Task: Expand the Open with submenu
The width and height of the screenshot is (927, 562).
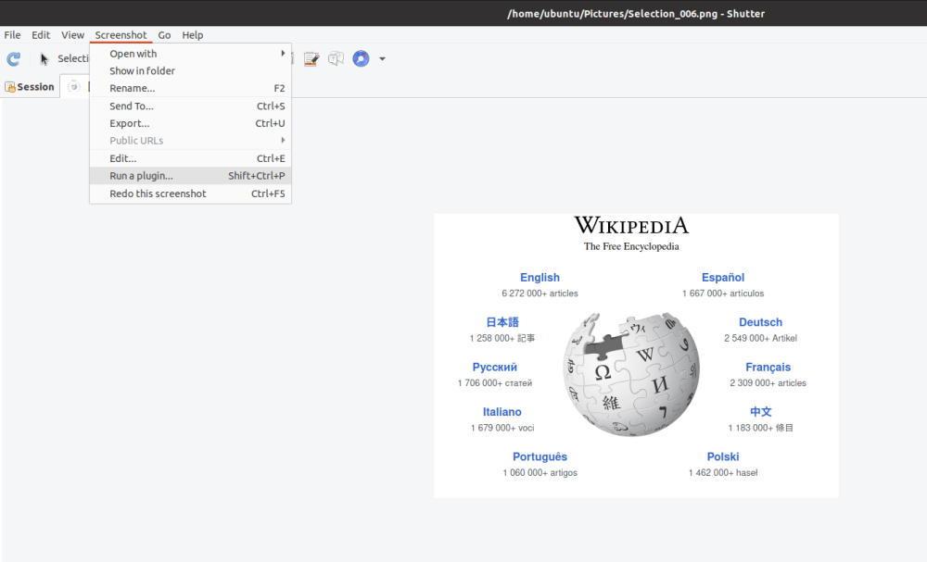Action: click(x=190, y=53)
